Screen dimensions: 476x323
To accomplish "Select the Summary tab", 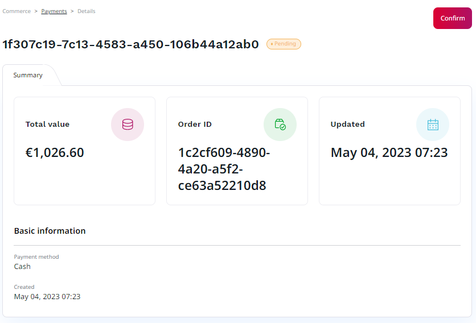I will [28, 75].
